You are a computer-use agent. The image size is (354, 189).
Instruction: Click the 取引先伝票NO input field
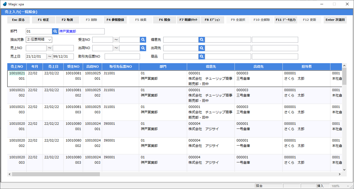[x=122, y=56]
